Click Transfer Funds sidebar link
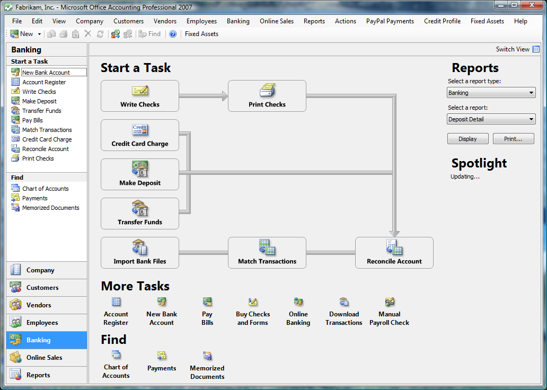Viewport: 547px width, 390px height. coord(42,111)
